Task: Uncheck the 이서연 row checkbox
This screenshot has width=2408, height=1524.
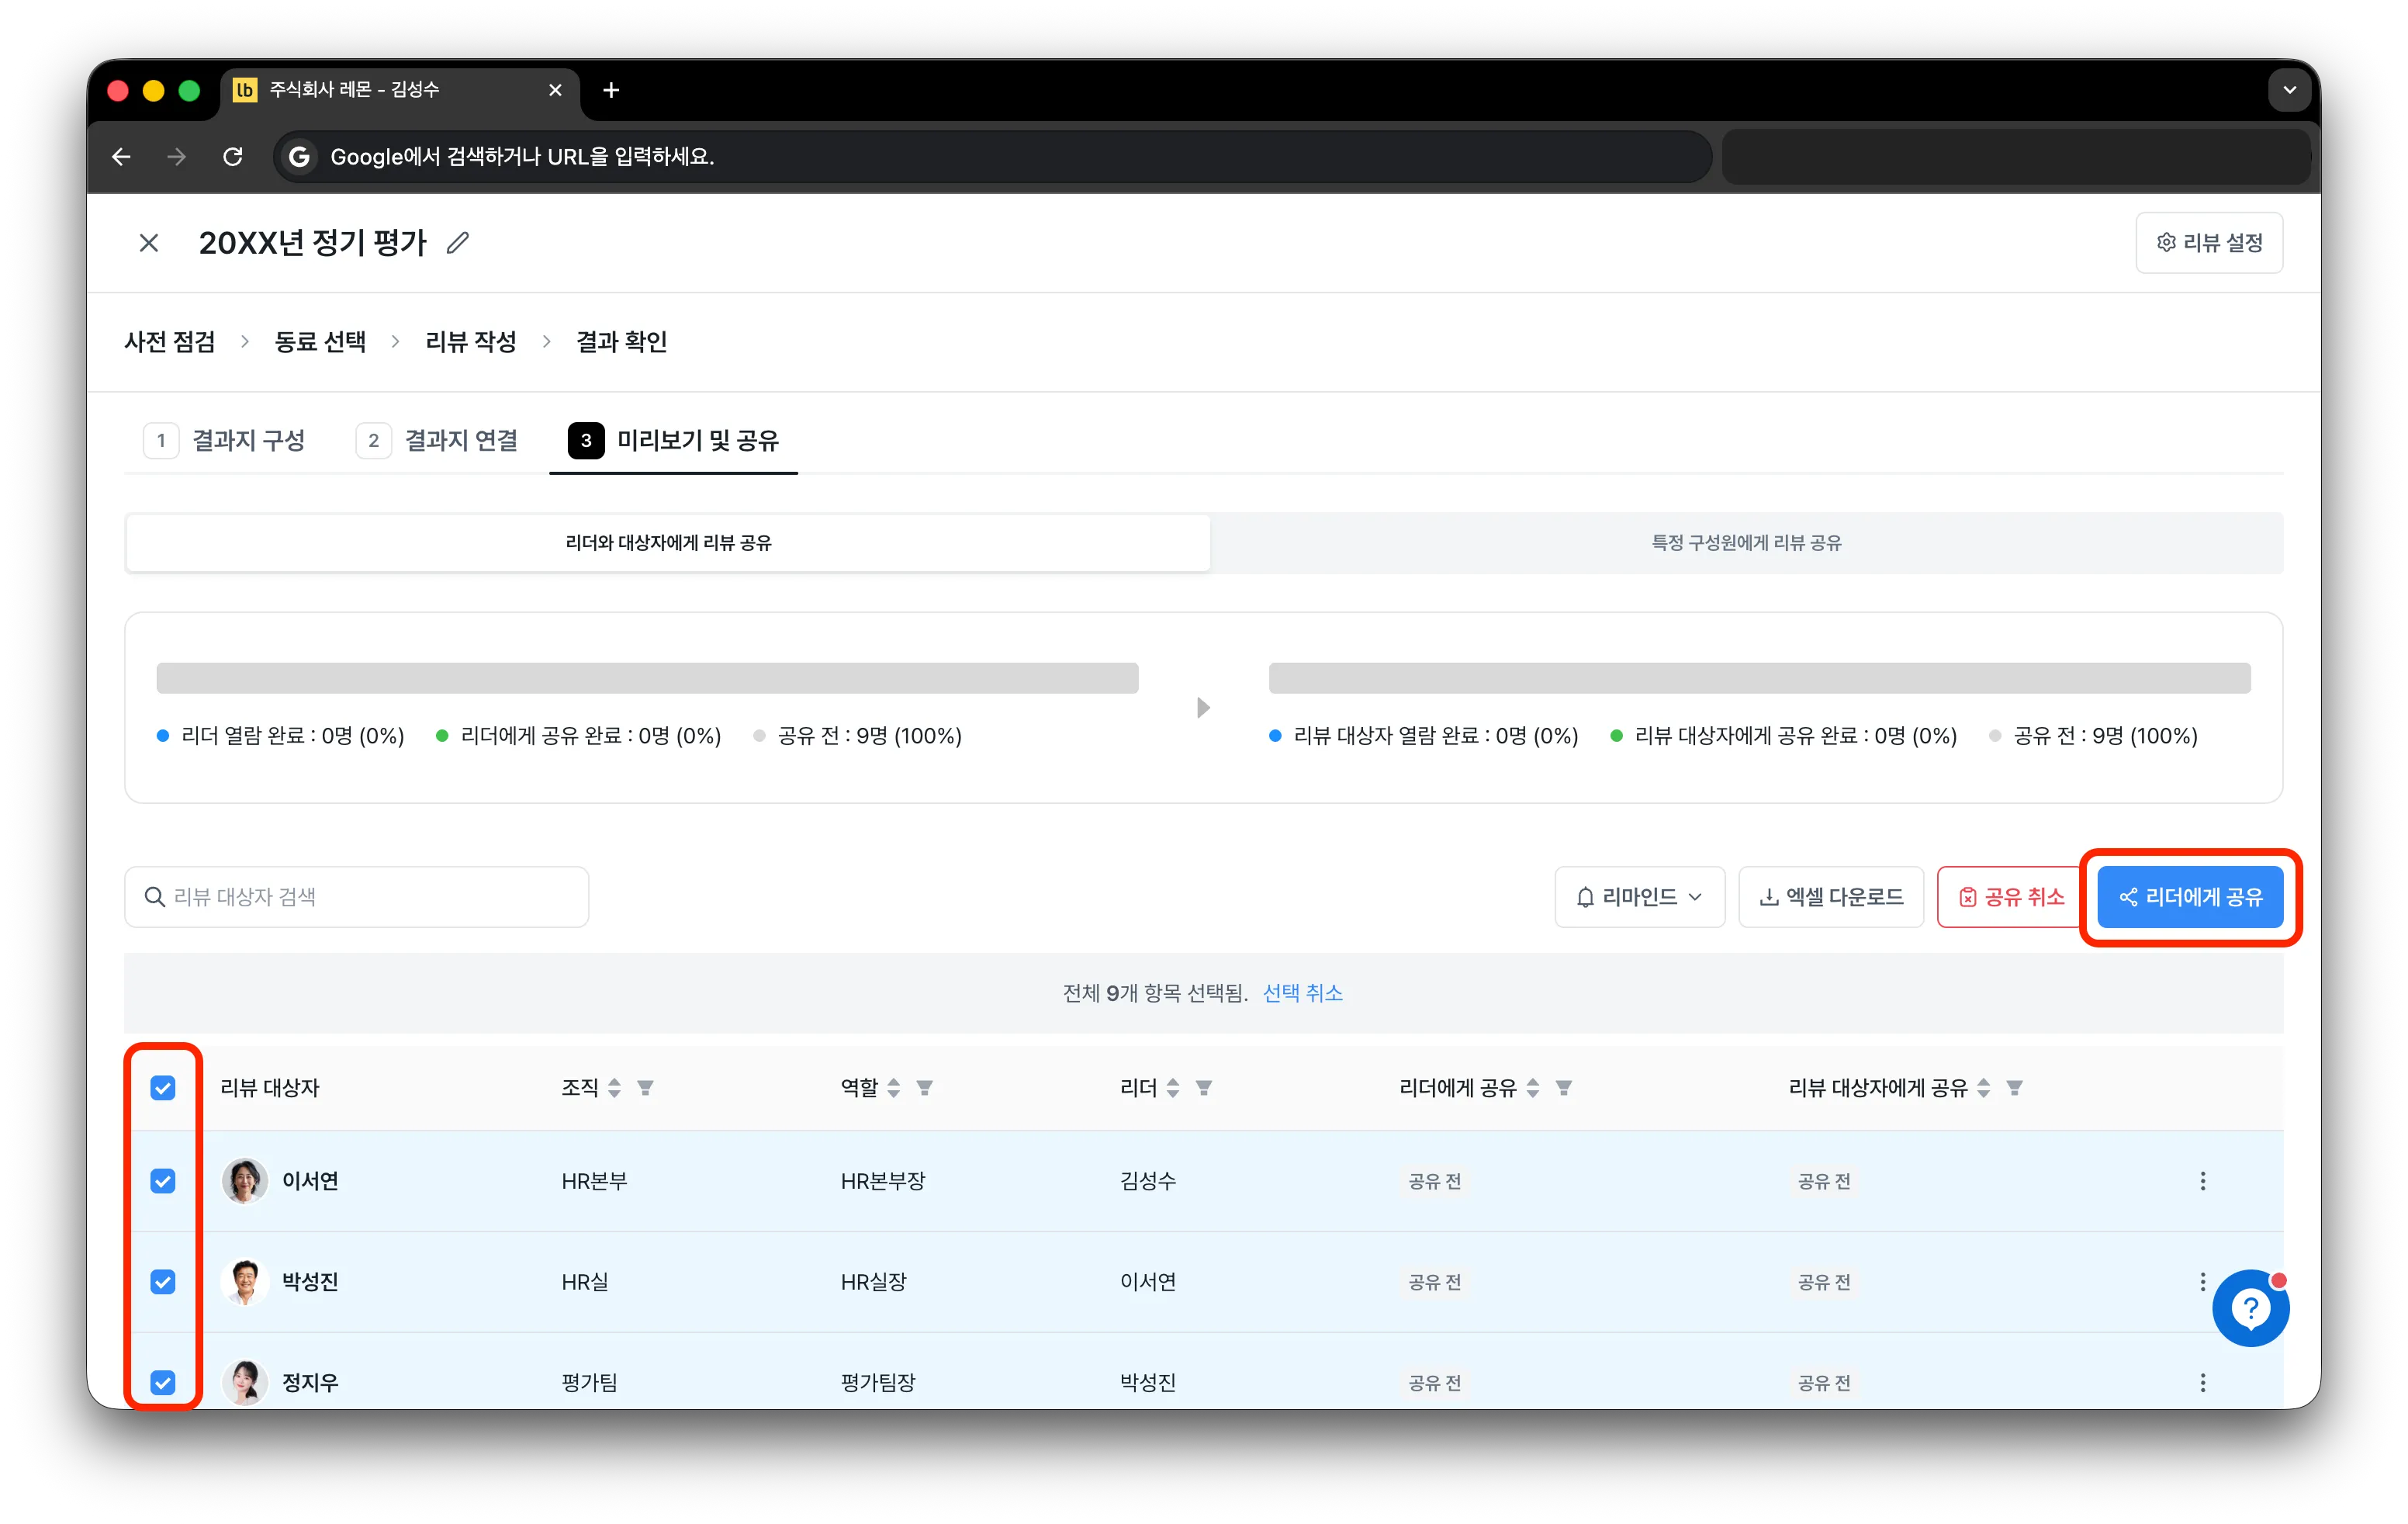Action: pyautogui.click(x=163, y=1181)
